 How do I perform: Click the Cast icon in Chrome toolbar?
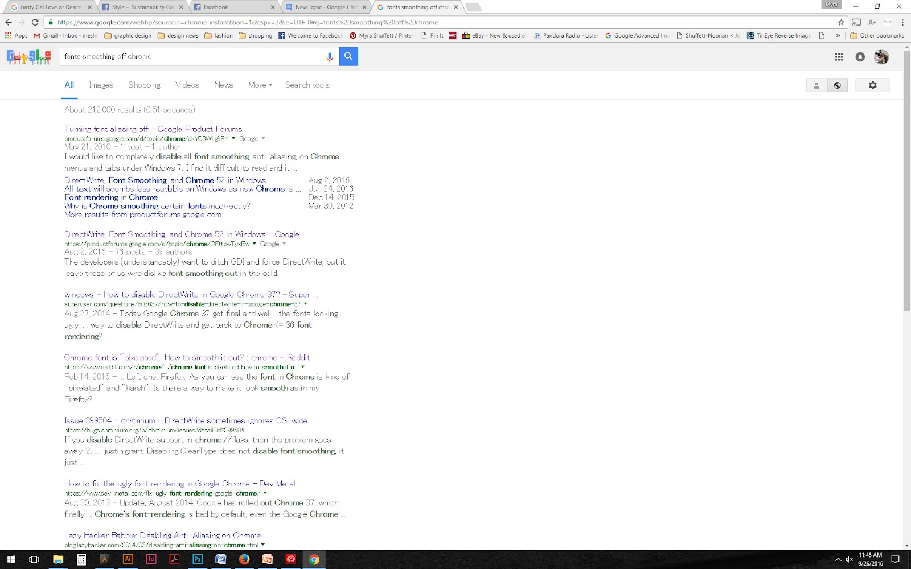[x=856, y=22]
